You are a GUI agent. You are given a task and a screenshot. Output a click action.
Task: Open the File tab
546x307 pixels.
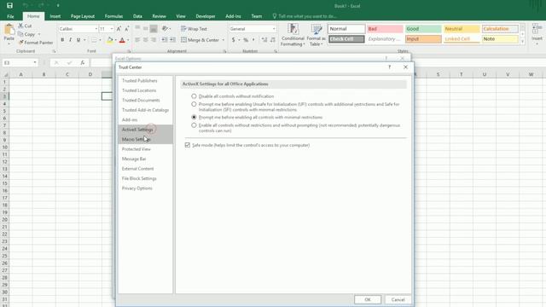click(10, 16)
